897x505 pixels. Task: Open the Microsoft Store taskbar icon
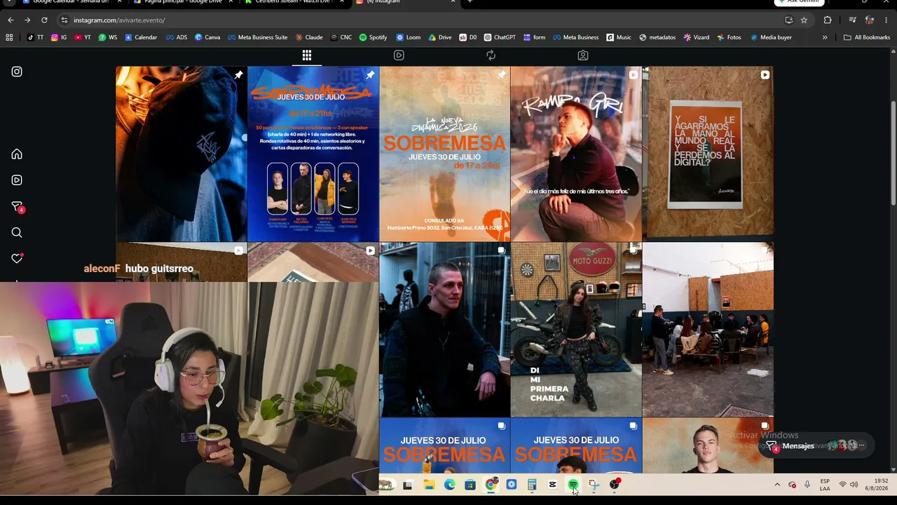point(470,485)
